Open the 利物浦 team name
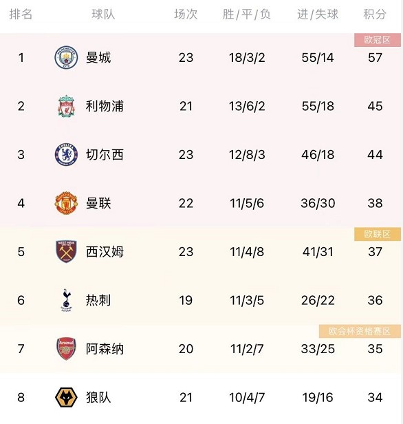Image resolution: width=403 pixels, height=424 pixels. click(x=105, y=106)
